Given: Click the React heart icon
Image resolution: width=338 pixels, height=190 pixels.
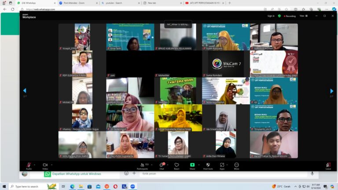Looking at the screenshot, I should (176, 165).
